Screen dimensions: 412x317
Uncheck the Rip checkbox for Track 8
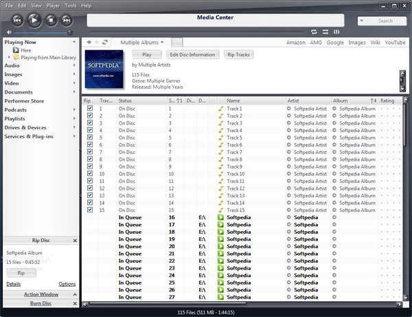pos(90,159)
